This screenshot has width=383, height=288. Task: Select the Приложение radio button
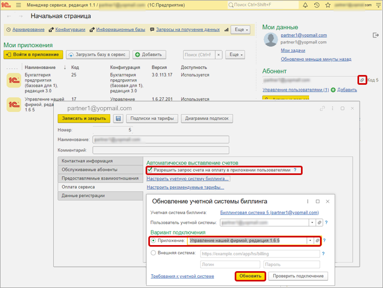pyautogui.click(x=153, y=241)
